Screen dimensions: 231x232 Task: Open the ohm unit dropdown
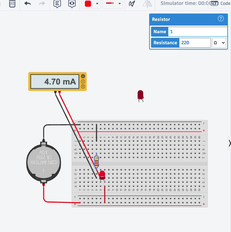(219, 43)
